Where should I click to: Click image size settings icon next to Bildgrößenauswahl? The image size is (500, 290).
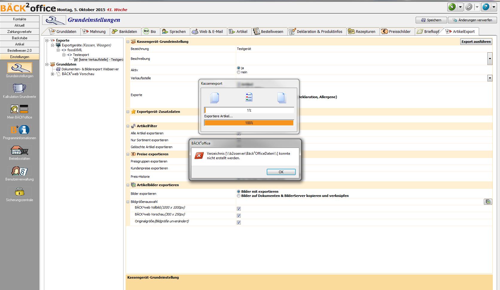pyautogui.click(x=488, y=202)
